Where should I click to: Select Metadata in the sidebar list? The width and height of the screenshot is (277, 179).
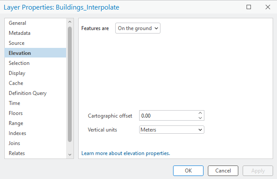pos(20,33)
